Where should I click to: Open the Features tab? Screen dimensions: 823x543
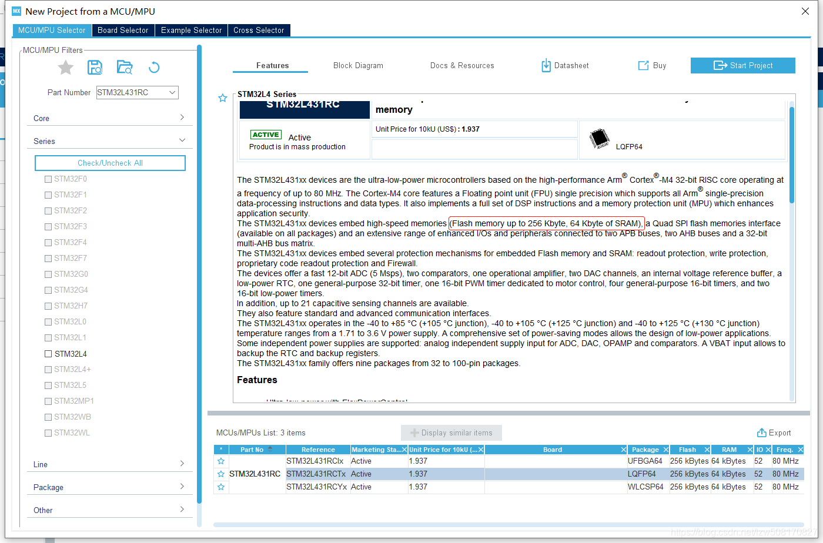pos(272,65)
